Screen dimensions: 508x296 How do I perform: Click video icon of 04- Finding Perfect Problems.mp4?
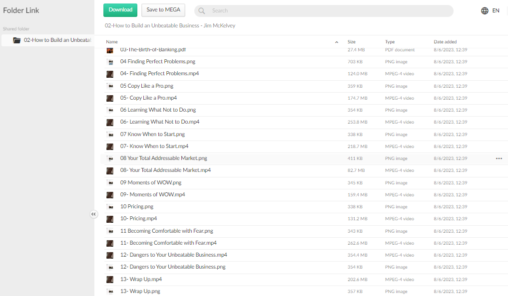pyautogui.click(x=109, y=74)
